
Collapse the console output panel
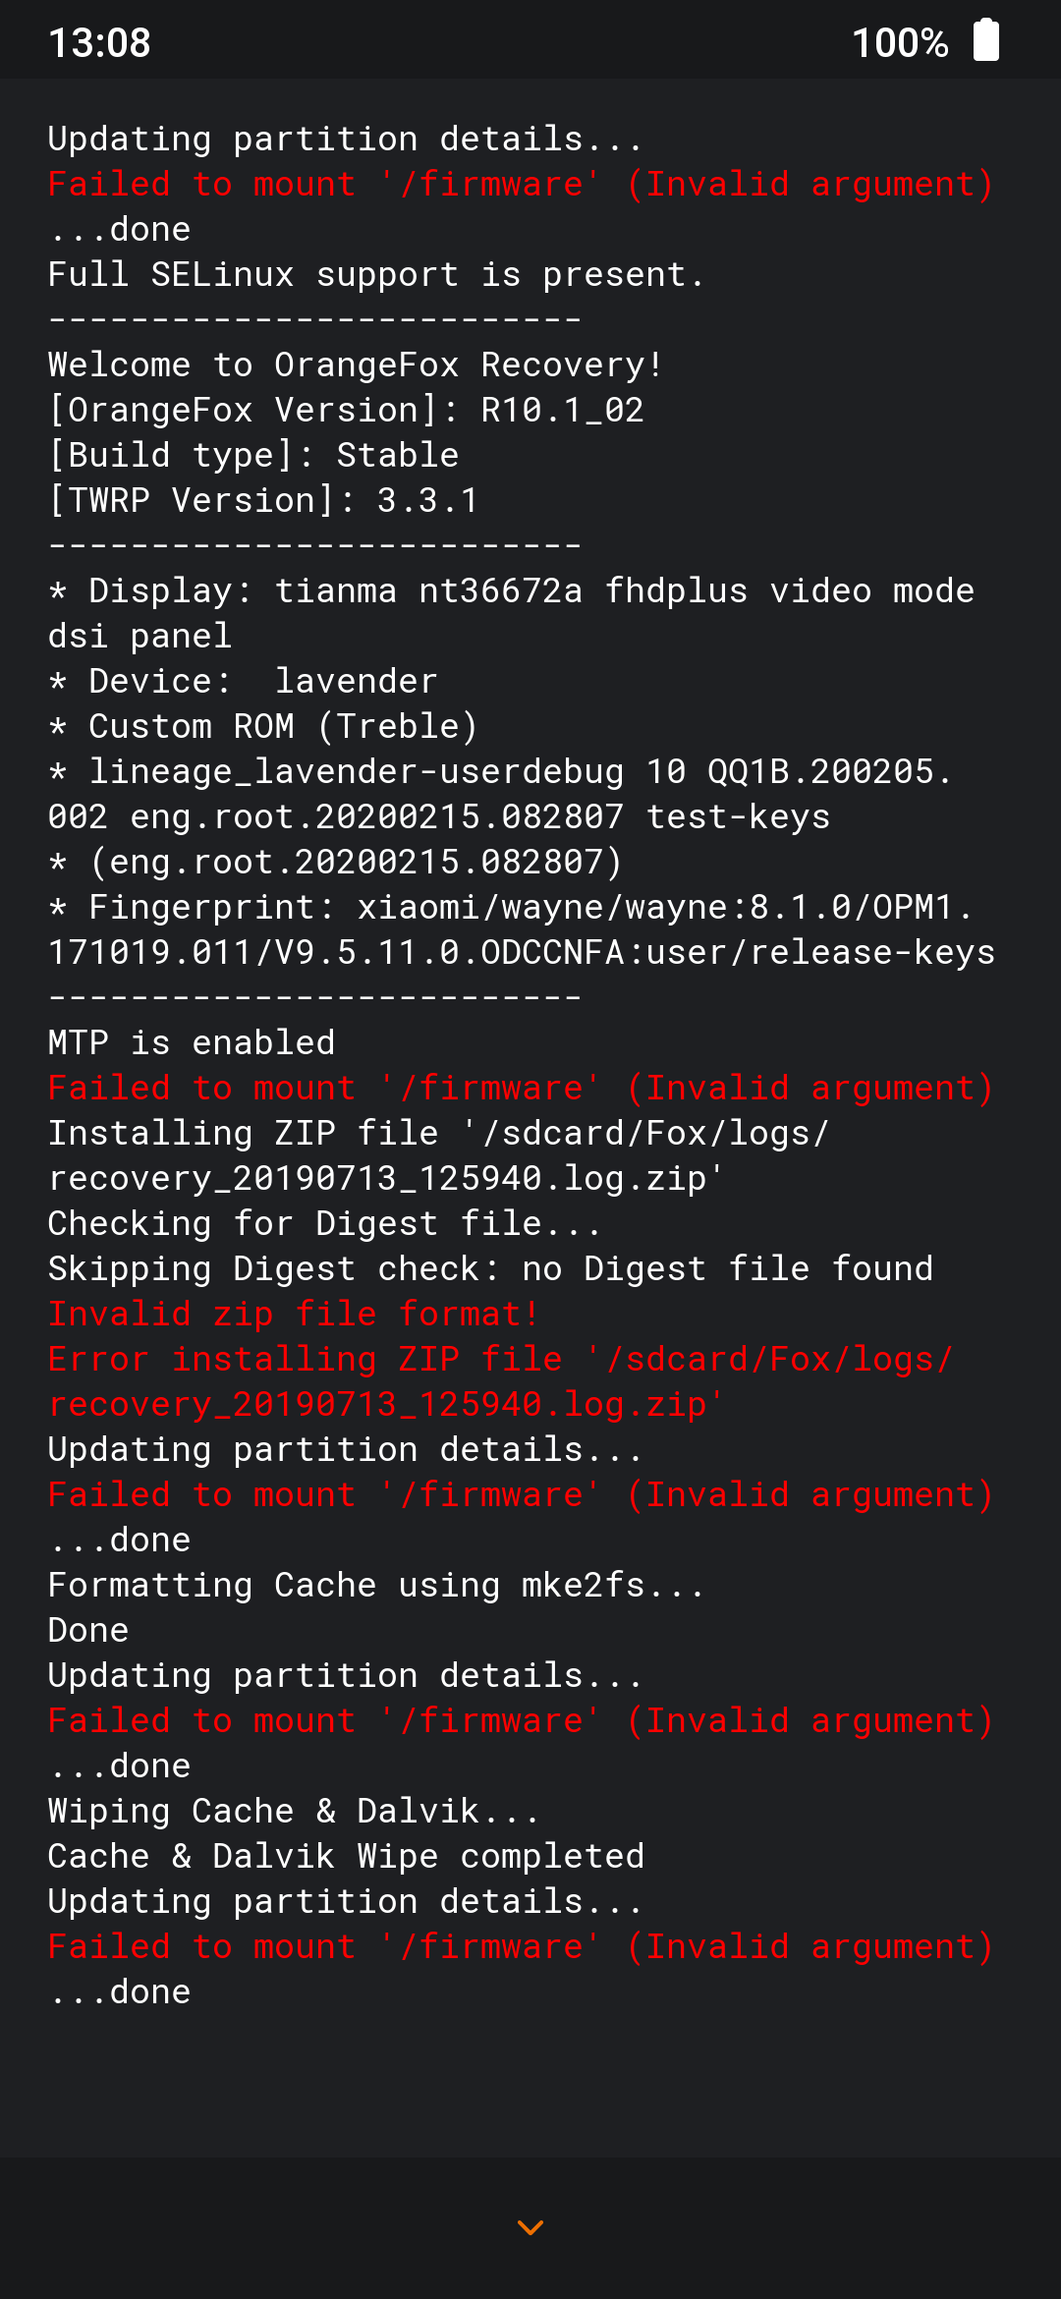(530, 2227)
